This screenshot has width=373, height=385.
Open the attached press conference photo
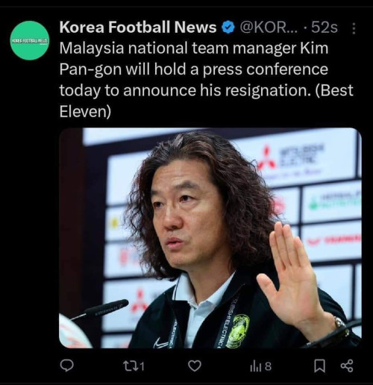[210, 238]
